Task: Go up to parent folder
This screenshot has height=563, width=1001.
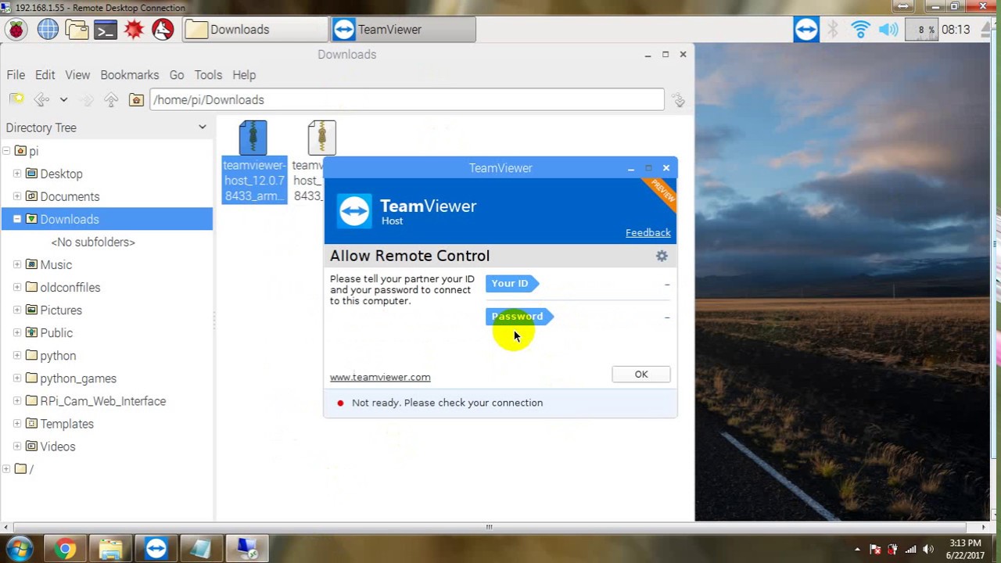Action: (x=111, y=99)
